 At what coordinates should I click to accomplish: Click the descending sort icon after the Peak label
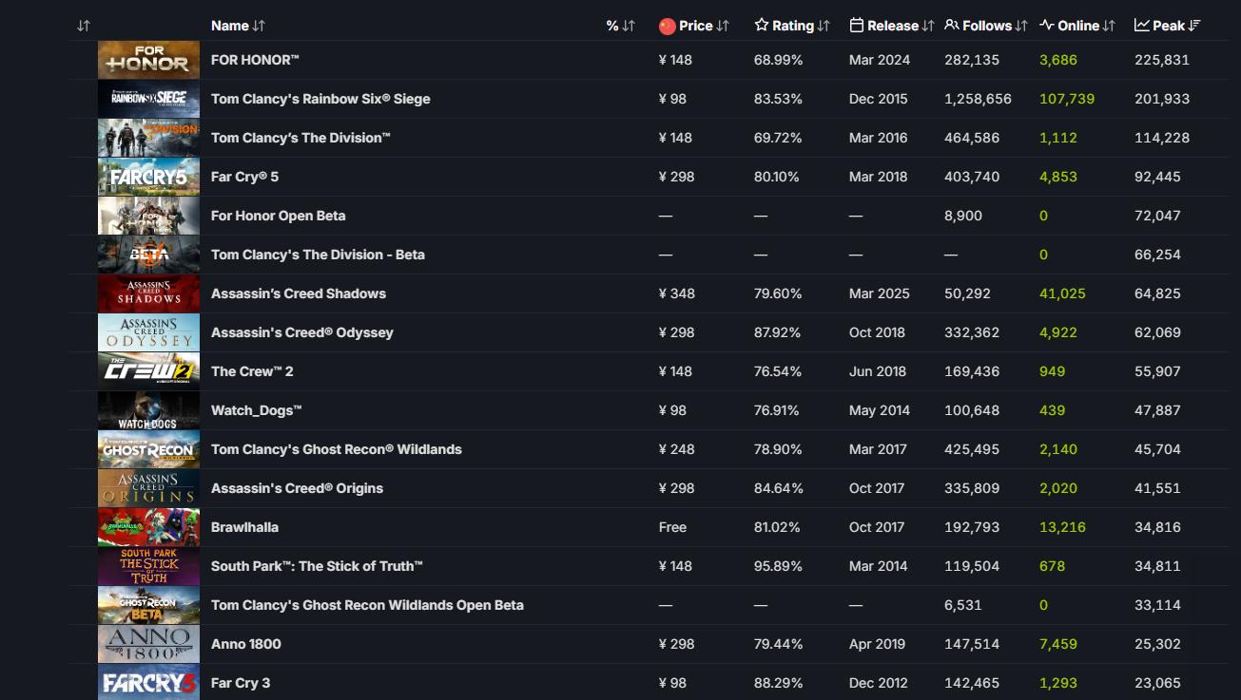[1195, 26]
